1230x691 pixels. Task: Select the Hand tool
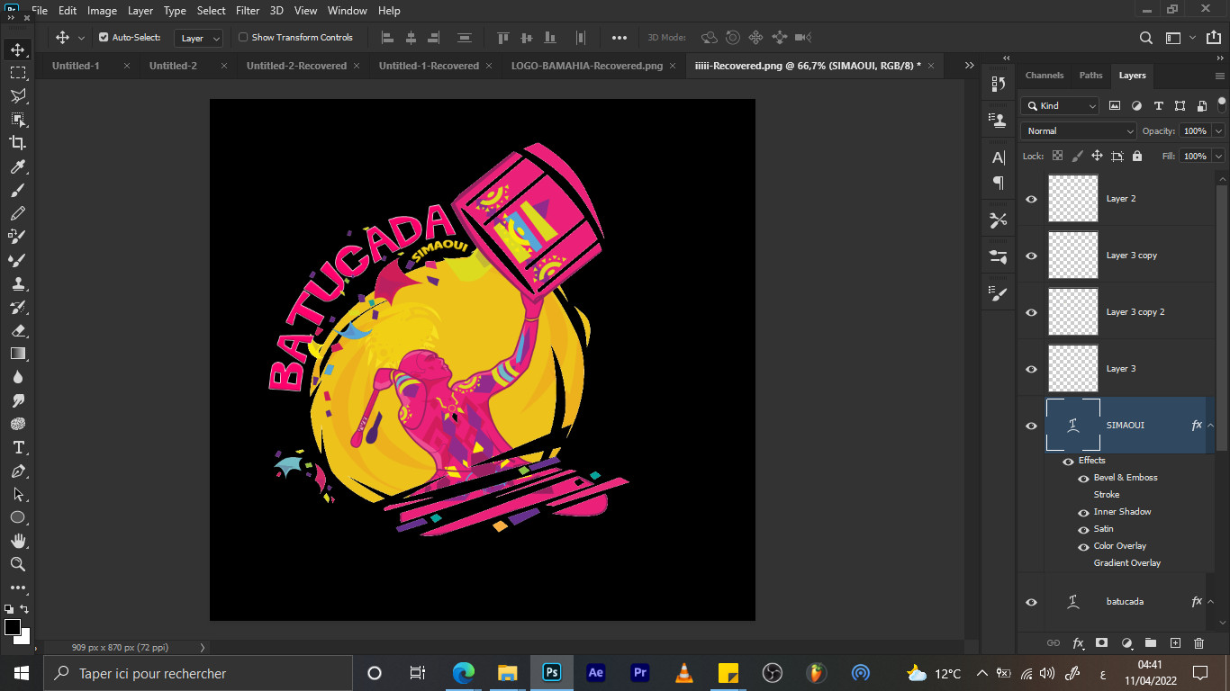pyautogui.click(x=17, y=541)
